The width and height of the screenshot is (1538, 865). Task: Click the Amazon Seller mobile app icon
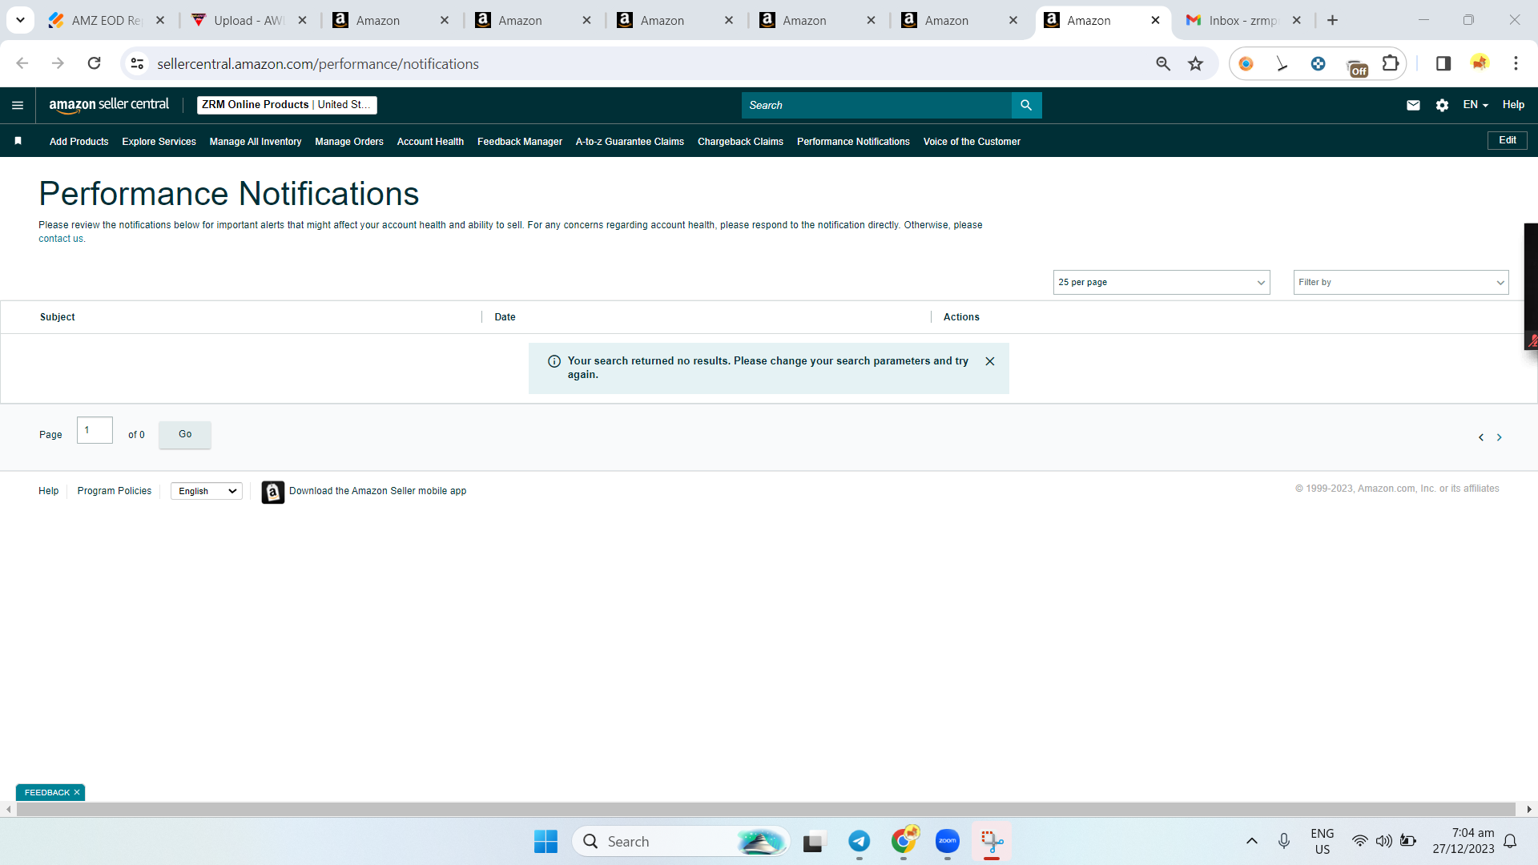tap(273, 492)
